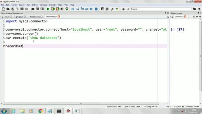This screenshot has width=202, height=114.
Task: Maximize current pane icon
Action: (x=102, y=9)
